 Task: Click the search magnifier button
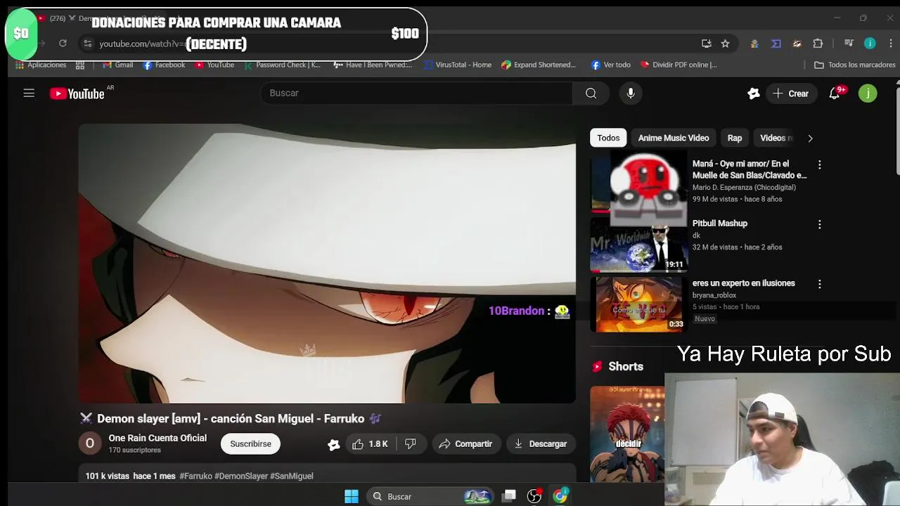(x=591, y=93)
